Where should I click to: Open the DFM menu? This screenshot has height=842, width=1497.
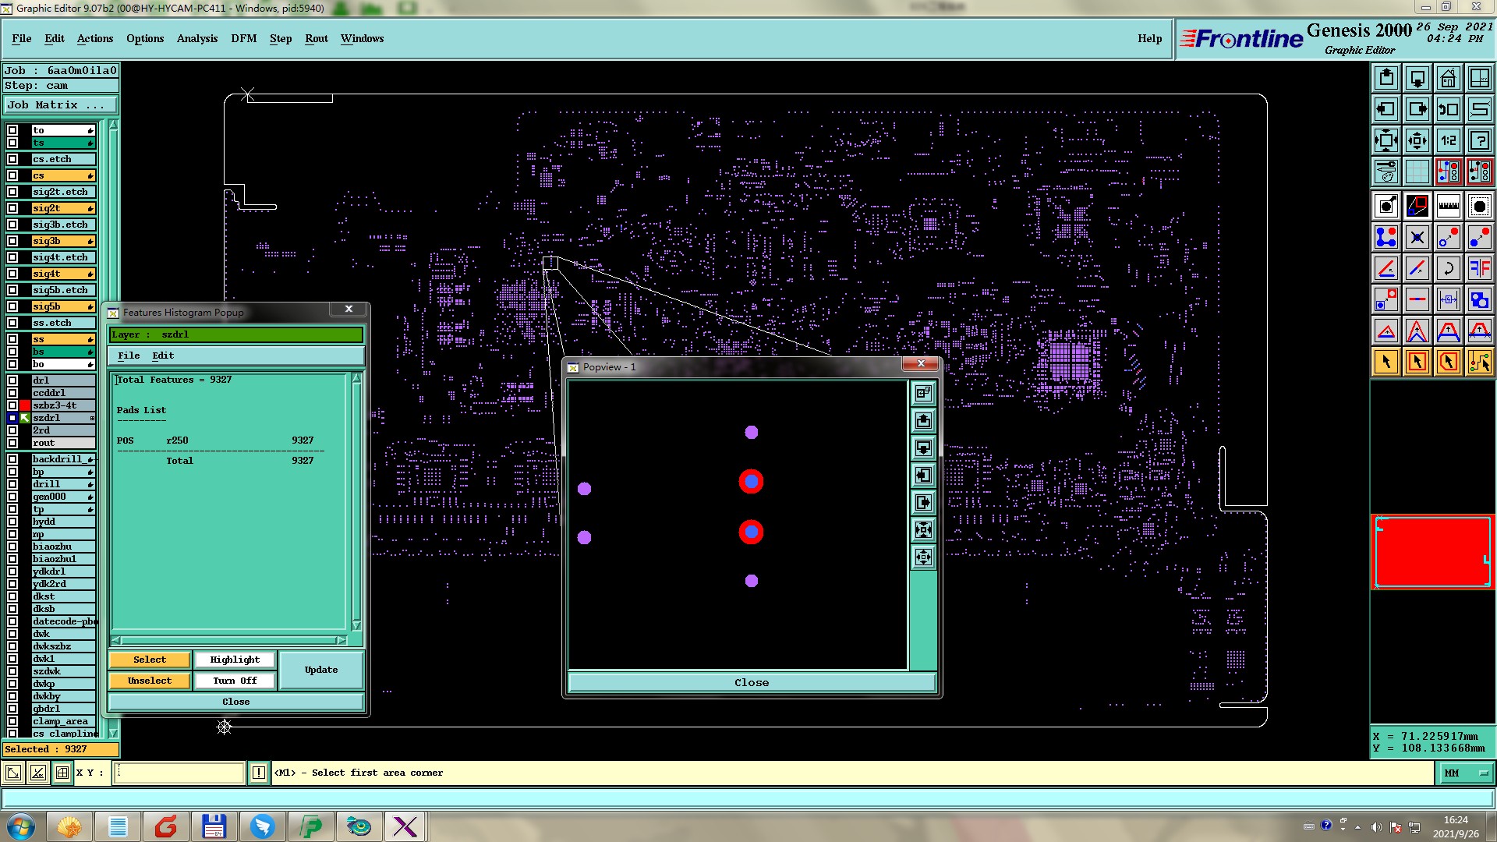tap(243, 38)
